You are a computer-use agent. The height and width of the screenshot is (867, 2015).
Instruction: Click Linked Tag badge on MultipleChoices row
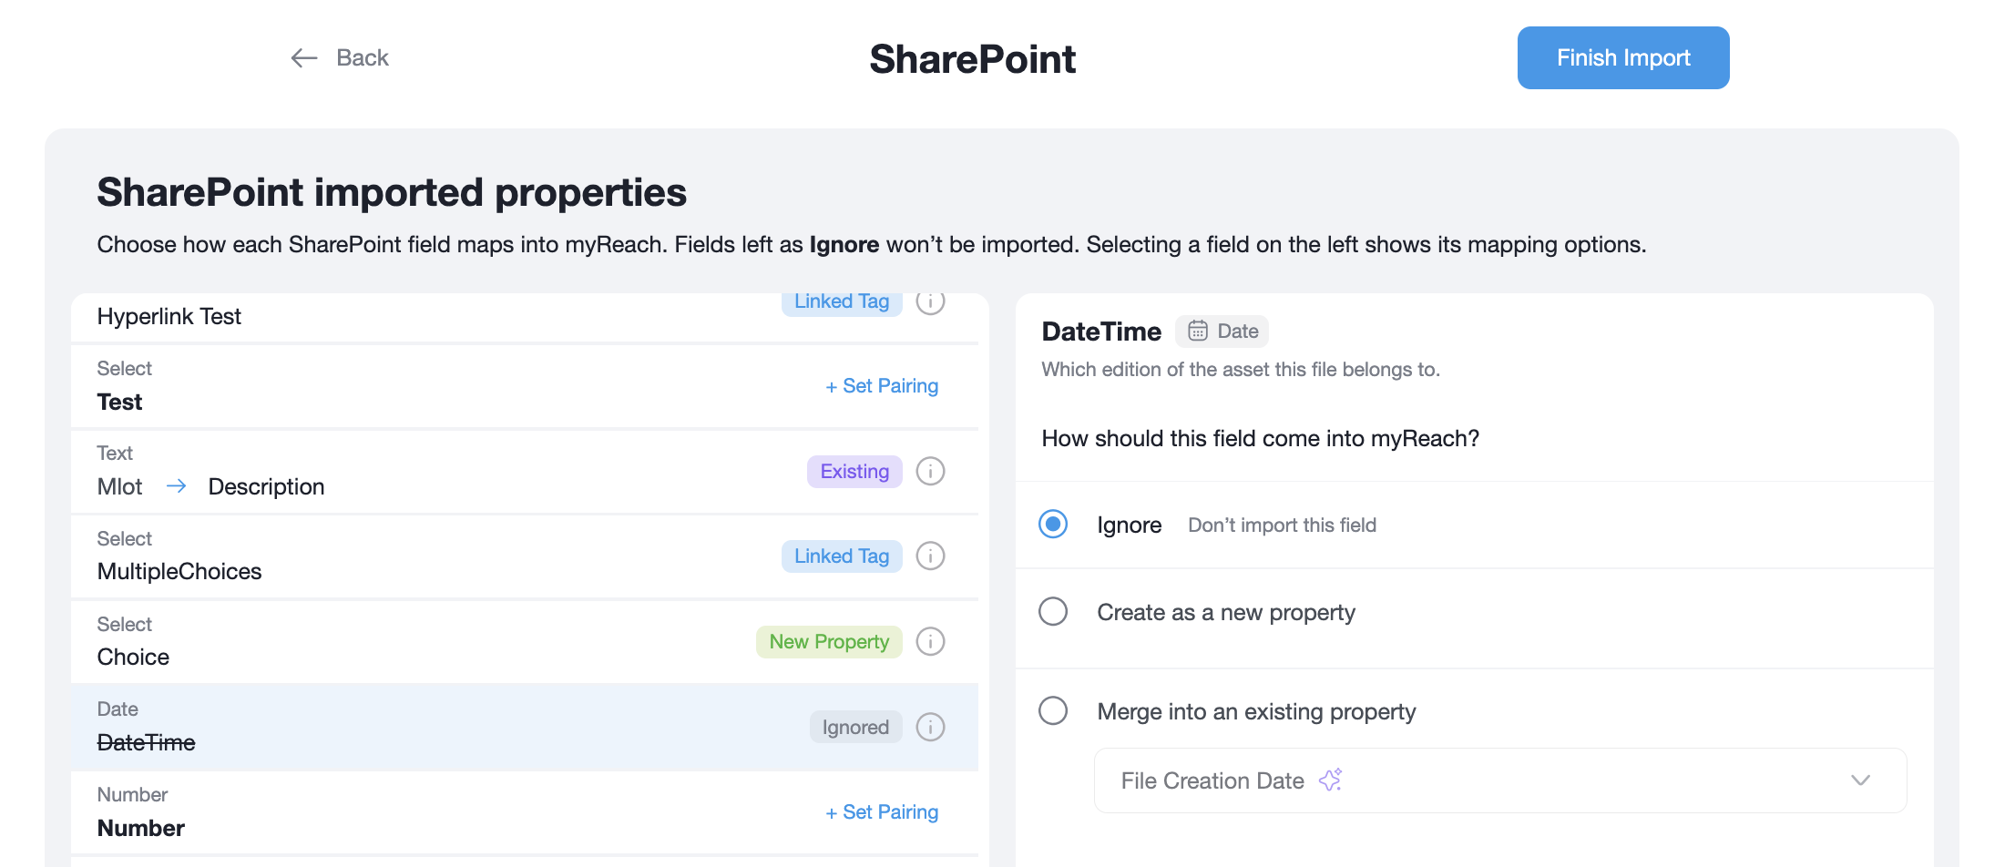point(842,556)
